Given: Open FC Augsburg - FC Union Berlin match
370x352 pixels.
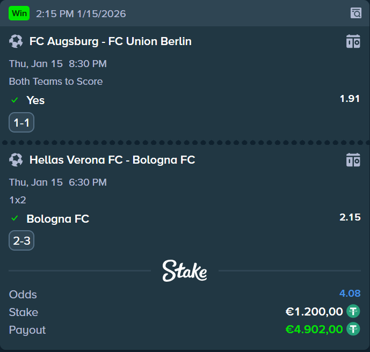Looking at the screenshot, I should click(110, 41).
